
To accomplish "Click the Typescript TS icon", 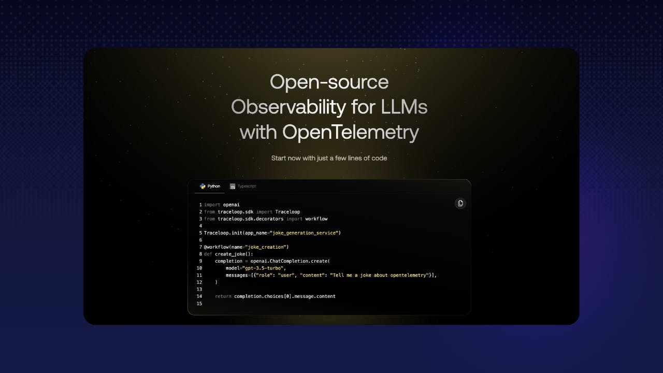I will (x=233, y=187).
